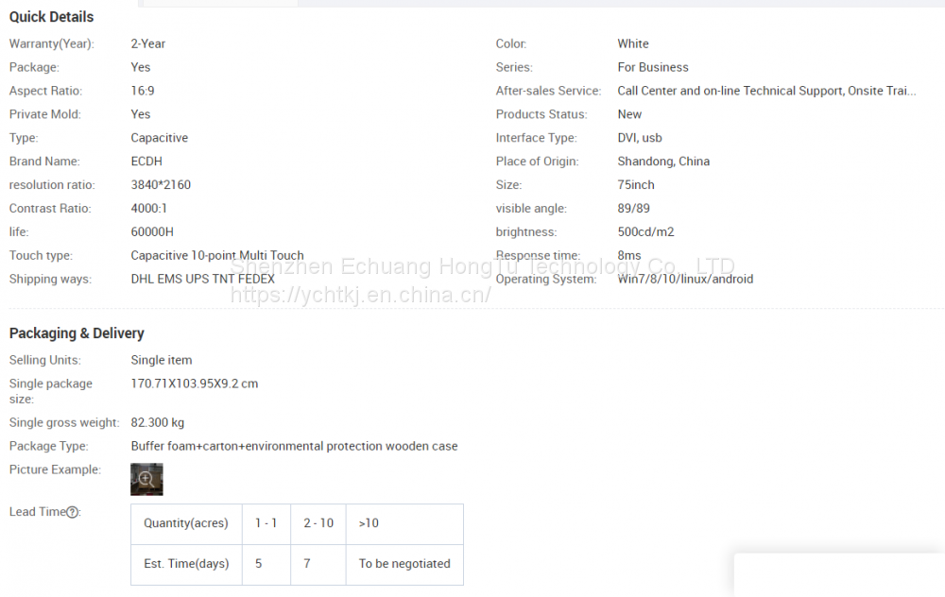The height and width of the screenshot is (597, 945).
Task: Click the 'Capacitive 10-point Multi Touch' value
Action: pyautogui.click(x=217, y=256)
